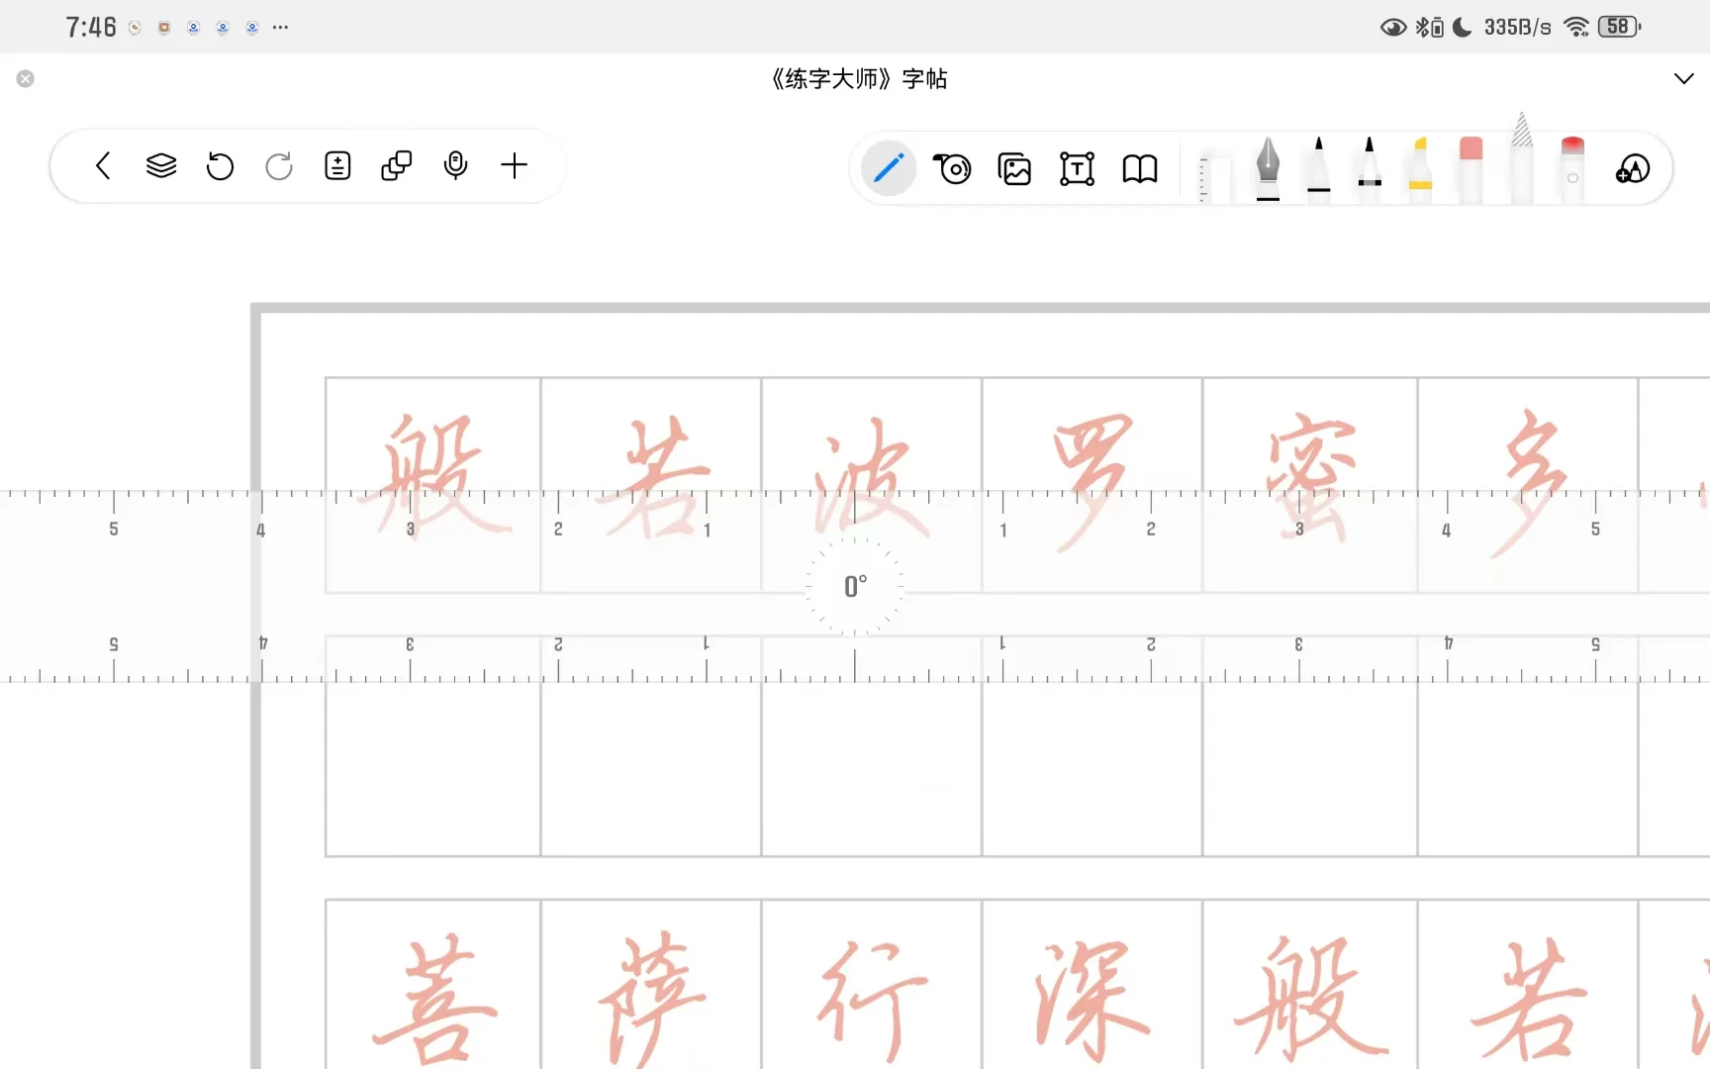1710x1069 pixels.
Task: Choose the lasso selection tool
Action: [952, 168]
